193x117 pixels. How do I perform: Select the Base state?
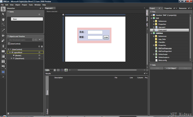[27, 19]
